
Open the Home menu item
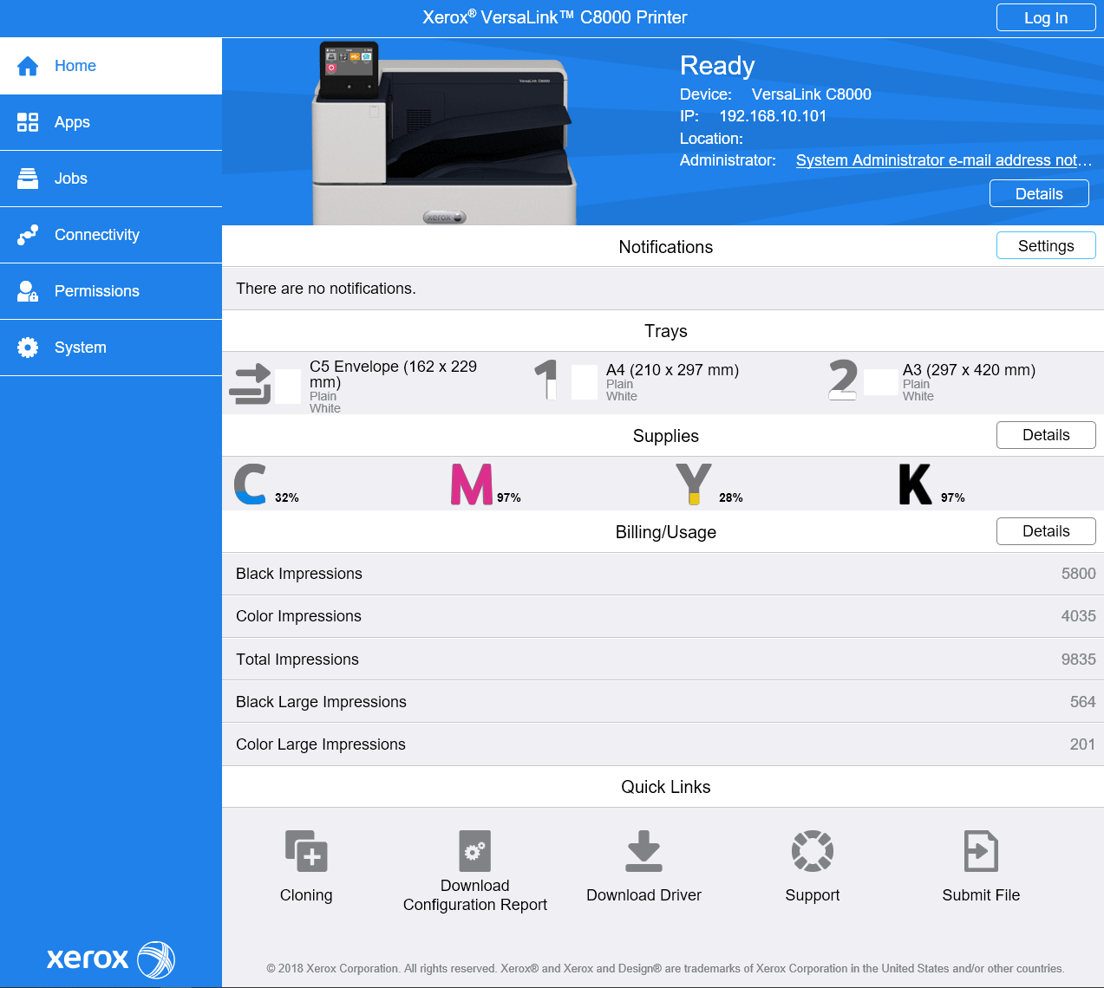111,66
